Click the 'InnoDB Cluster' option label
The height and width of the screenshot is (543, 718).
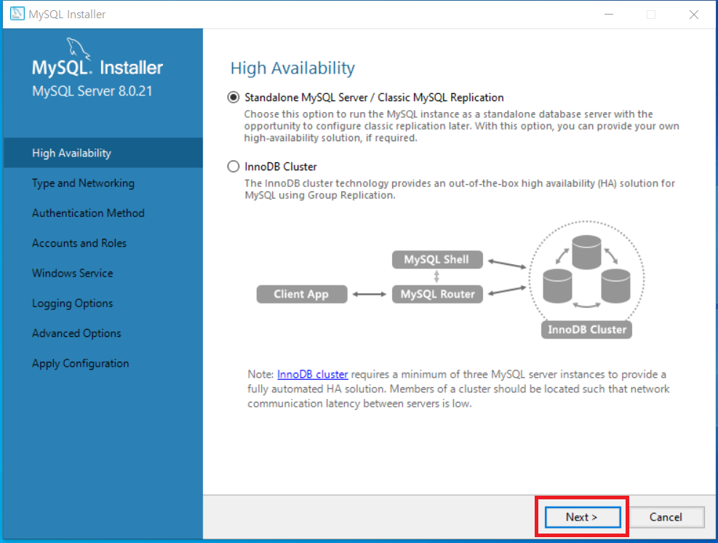pos(281,167)
